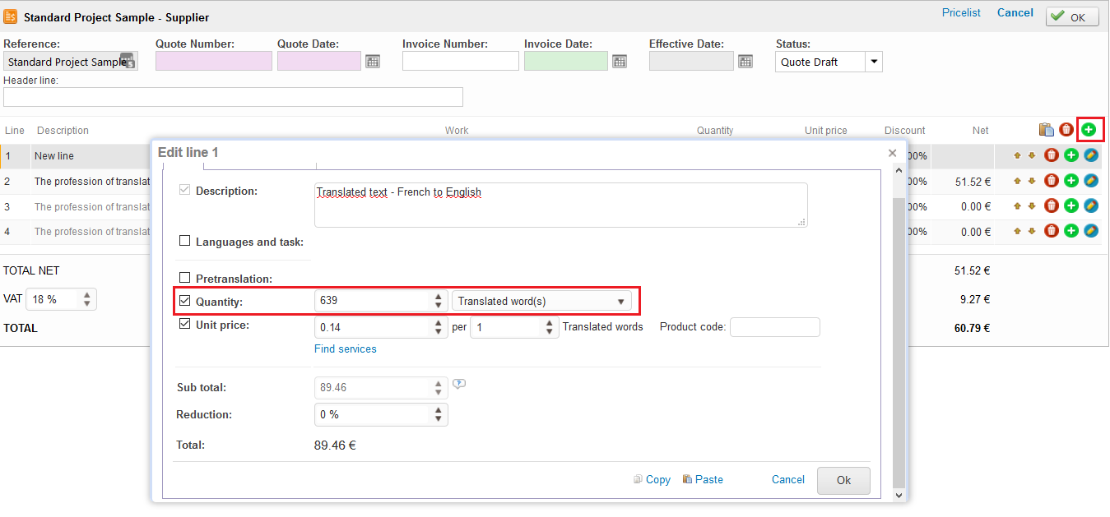Open the Quote Date calendar picker
Viewport: 1110px width, 517px height.
(373, 62)
